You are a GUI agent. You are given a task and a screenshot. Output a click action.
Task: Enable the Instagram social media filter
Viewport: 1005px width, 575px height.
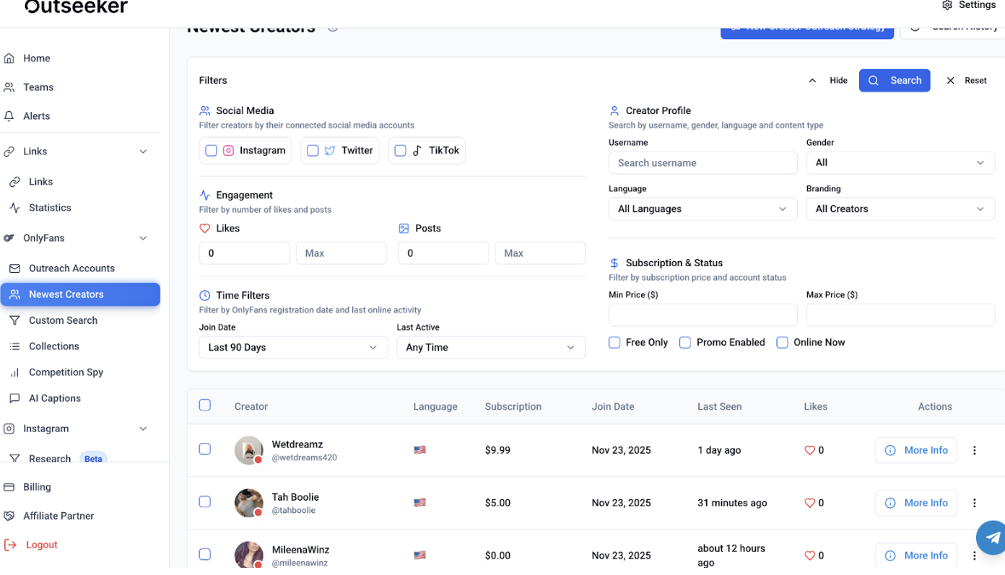(x=211, y=150)
